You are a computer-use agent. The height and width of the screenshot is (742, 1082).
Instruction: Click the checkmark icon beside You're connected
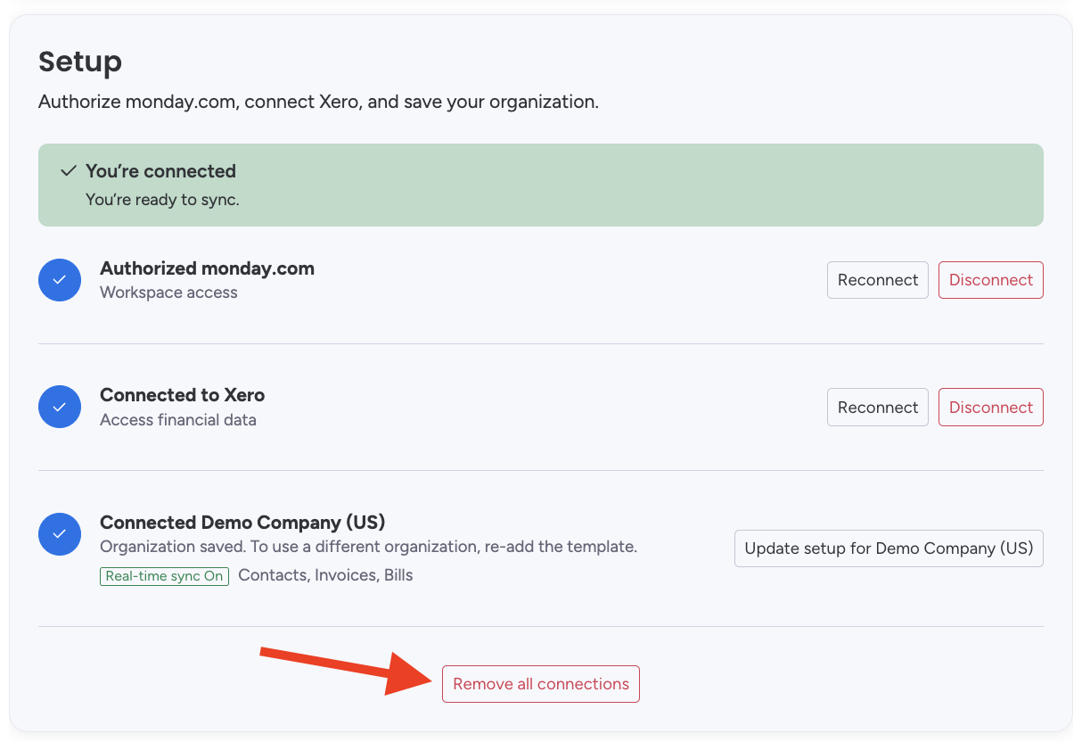click(68, 170)
